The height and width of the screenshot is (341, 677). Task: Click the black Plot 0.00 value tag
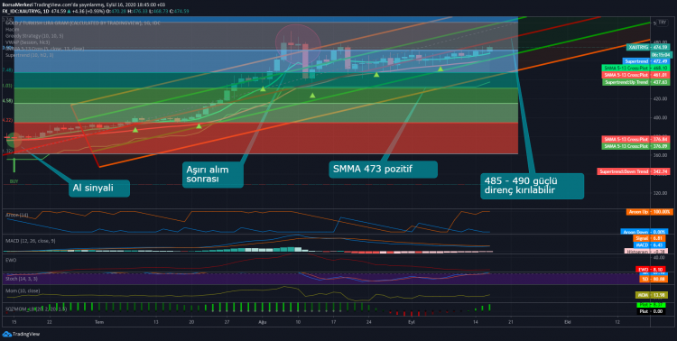[x=651, y=311]
